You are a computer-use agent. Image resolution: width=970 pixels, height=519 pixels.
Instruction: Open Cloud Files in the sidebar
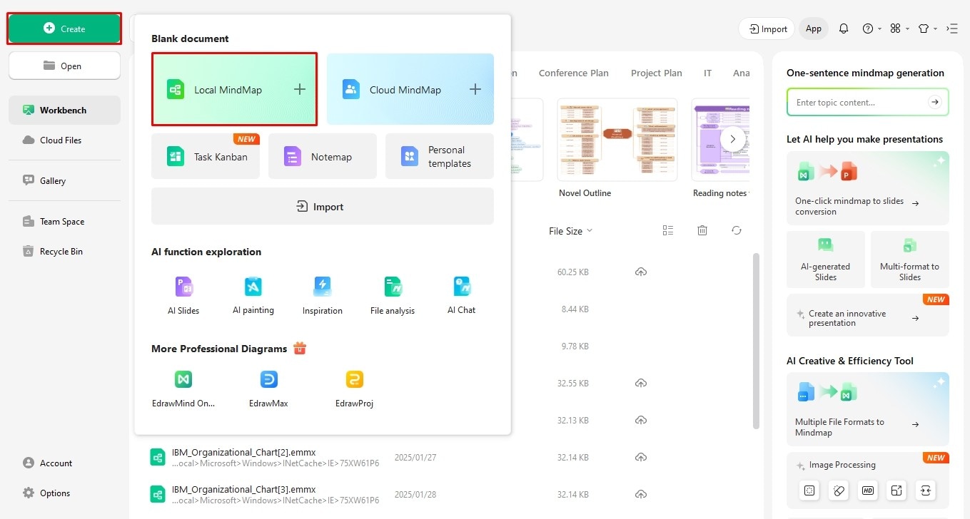[64, 140]
